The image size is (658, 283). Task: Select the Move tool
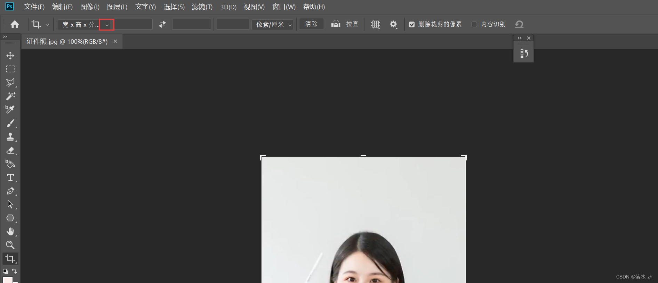tap(10, 56)
